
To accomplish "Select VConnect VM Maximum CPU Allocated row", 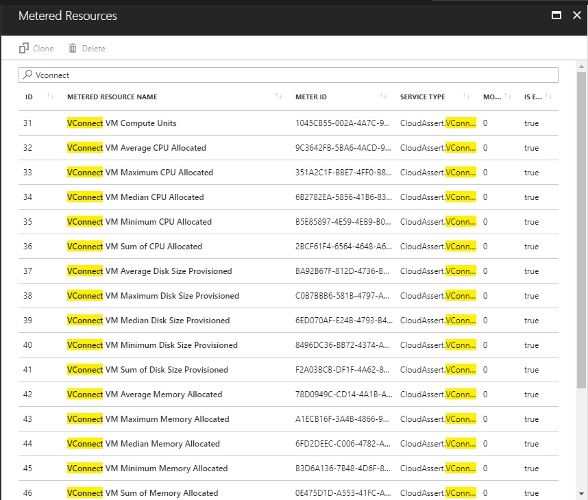I will [x=140, y=173].
